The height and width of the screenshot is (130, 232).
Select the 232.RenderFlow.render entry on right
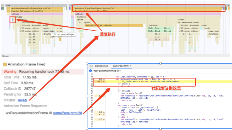click(188, 22)
